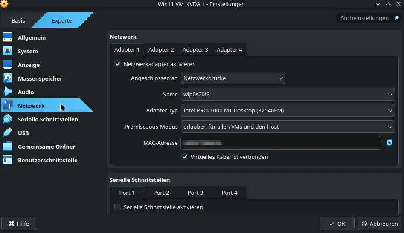Select the Port 1 tab
The image size is (404, 233).
pyautogui.click(x=127, y=193)
